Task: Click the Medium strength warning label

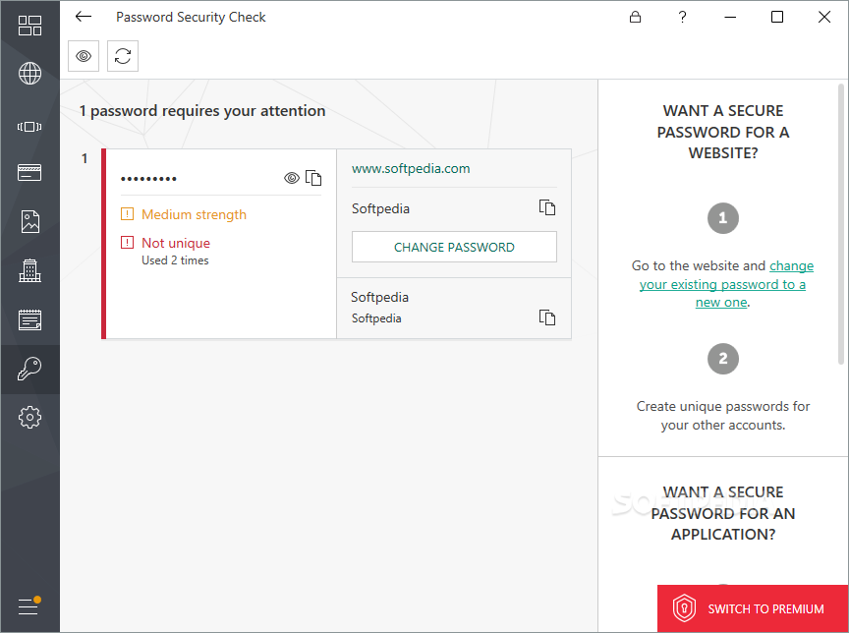Action: click(194, 214)
